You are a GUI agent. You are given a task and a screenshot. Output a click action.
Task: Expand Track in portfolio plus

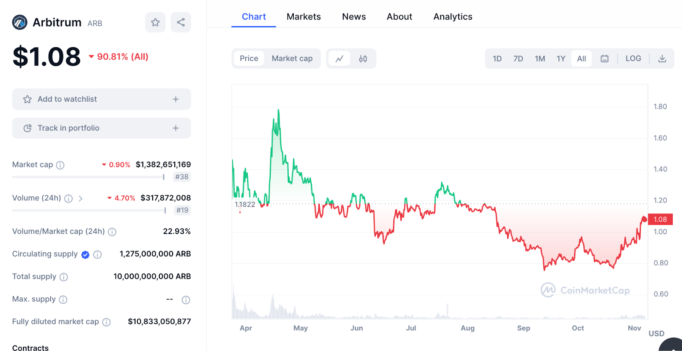176,128
